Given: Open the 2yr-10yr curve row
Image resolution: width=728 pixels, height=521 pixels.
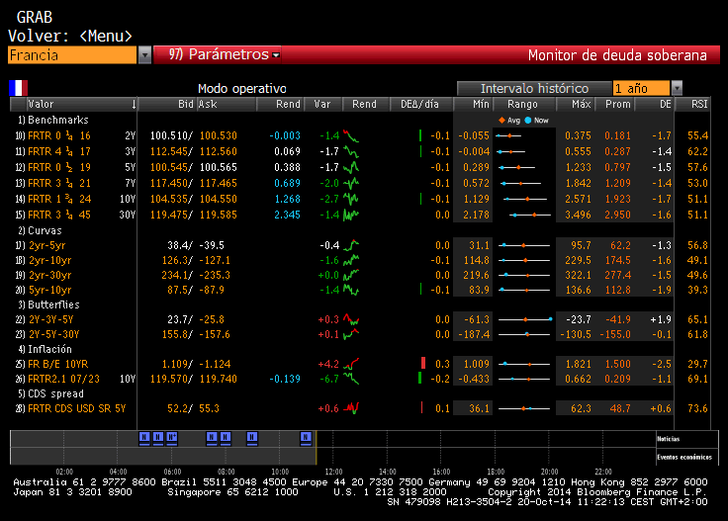Looking at the screenshot, I should coord(50,260).
